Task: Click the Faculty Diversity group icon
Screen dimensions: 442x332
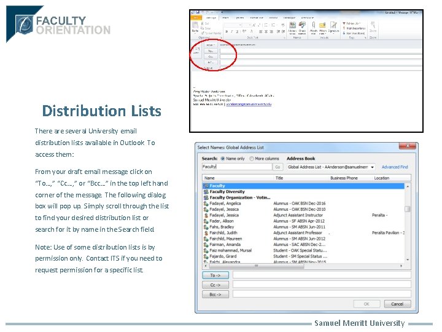Action: tap(206, 192)
